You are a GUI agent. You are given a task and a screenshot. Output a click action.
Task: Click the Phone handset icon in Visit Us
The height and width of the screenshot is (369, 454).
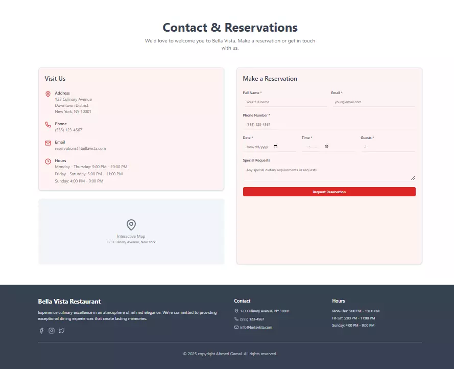pyautogui.click(x=48, y=124)
